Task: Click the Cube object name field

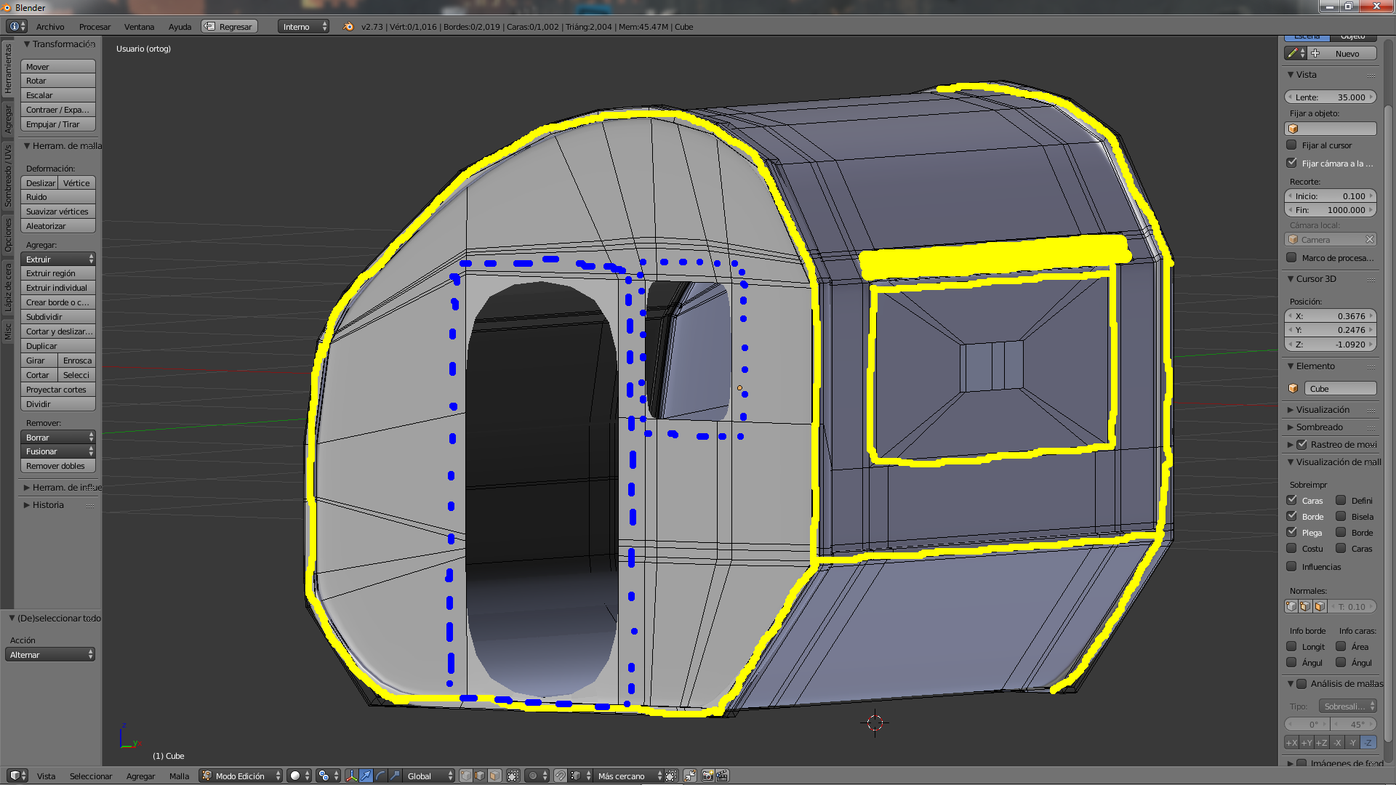Action: 1339,389
